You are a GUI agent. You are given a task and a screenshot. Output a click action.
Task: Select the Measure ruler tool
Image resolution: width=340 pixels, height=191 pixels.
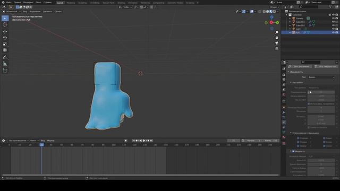point(5,64)
